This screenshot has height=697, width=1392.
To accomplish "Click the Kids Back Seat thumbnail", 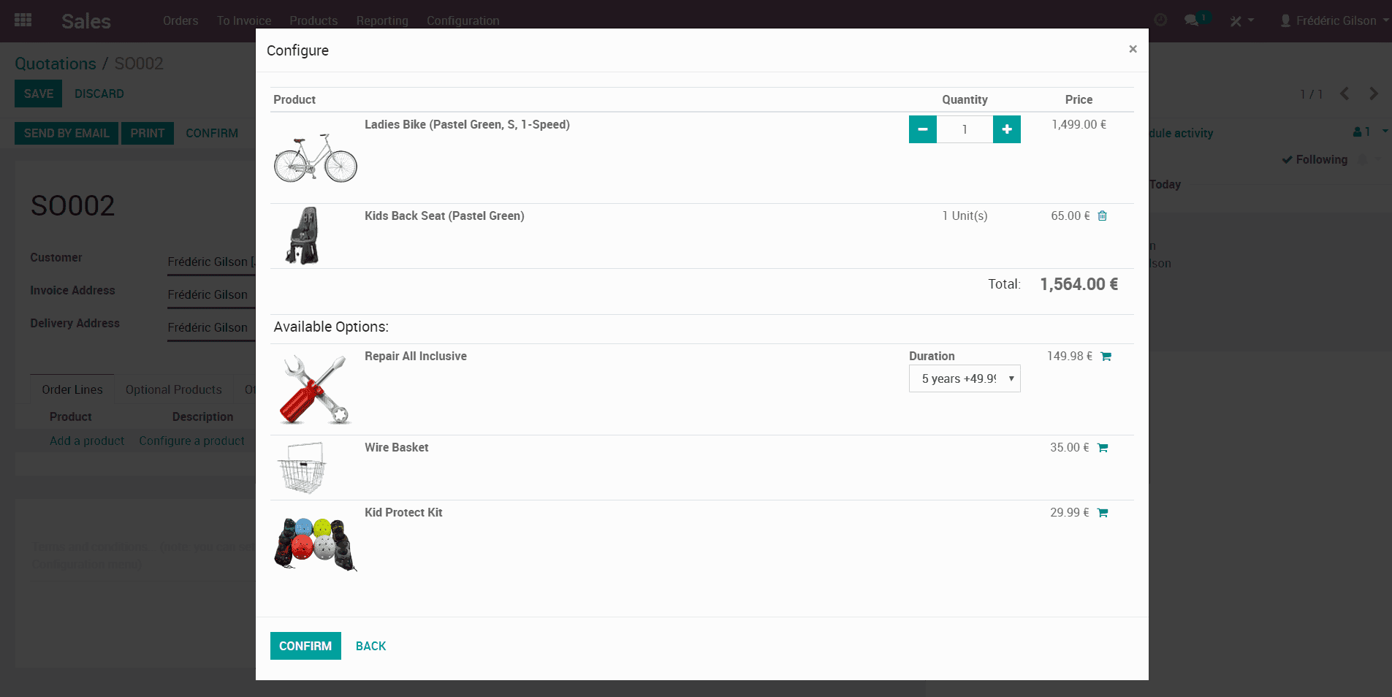I will click(303, 235).
